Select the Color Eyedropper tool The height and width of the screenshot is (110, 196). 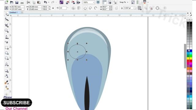6,82
